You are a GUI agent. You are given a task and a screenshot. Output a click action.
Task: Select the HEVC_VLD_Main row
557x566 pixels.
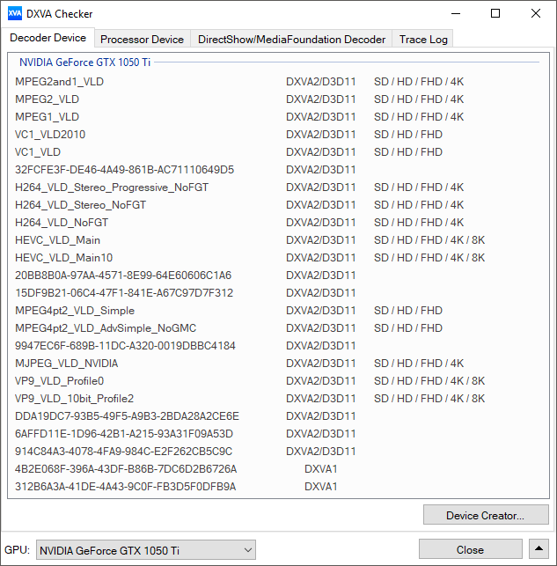point(278,240)
